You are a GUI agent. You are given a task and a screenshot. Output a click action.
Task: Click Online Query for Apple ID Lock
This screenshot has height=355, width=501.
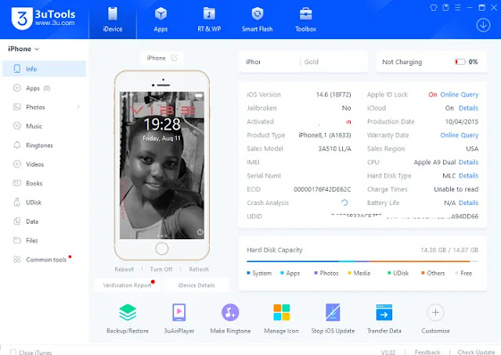point(460,95)
